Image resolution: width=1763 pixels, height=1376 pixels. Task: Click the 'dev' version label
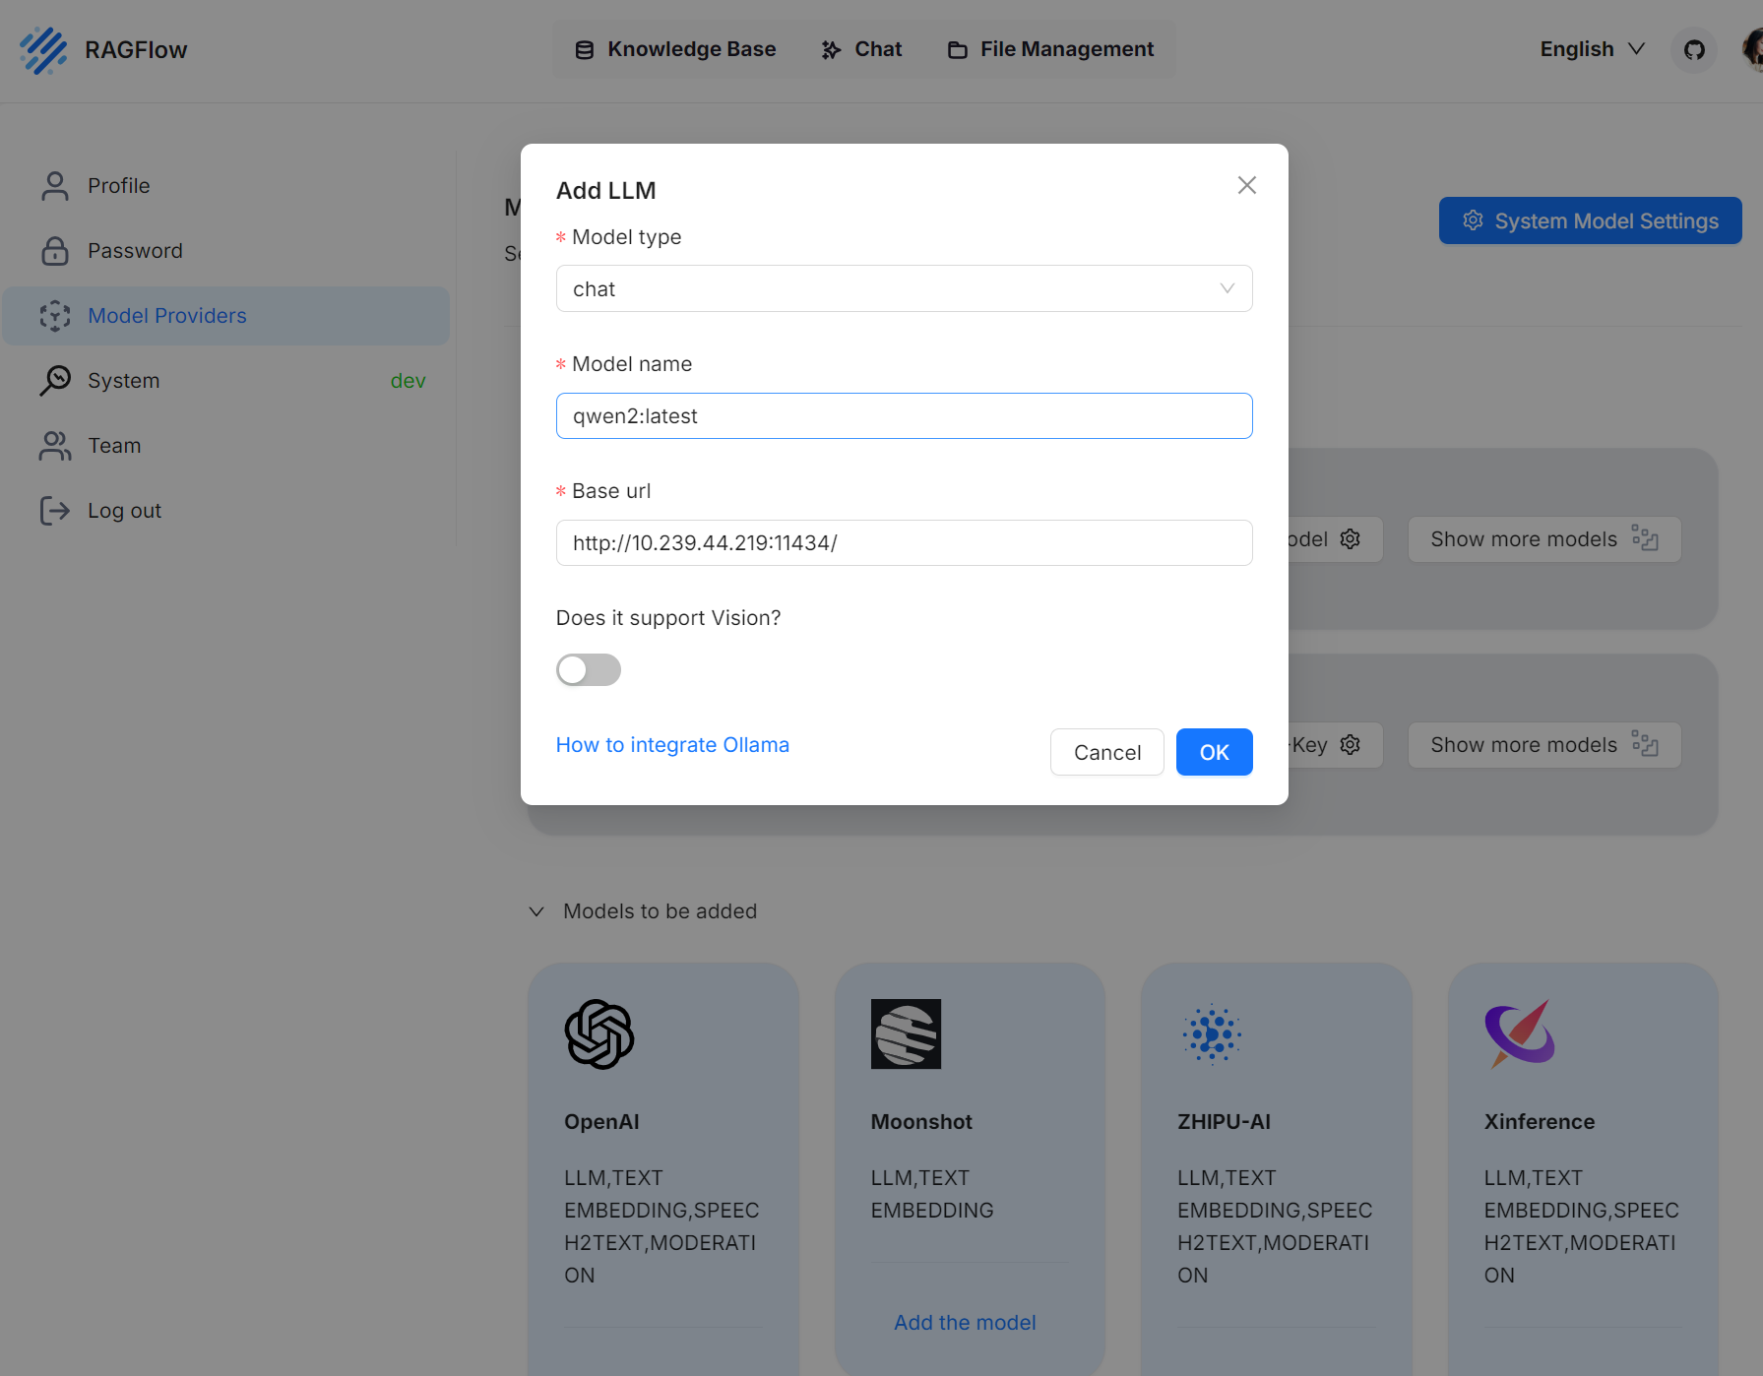[408, 381]
